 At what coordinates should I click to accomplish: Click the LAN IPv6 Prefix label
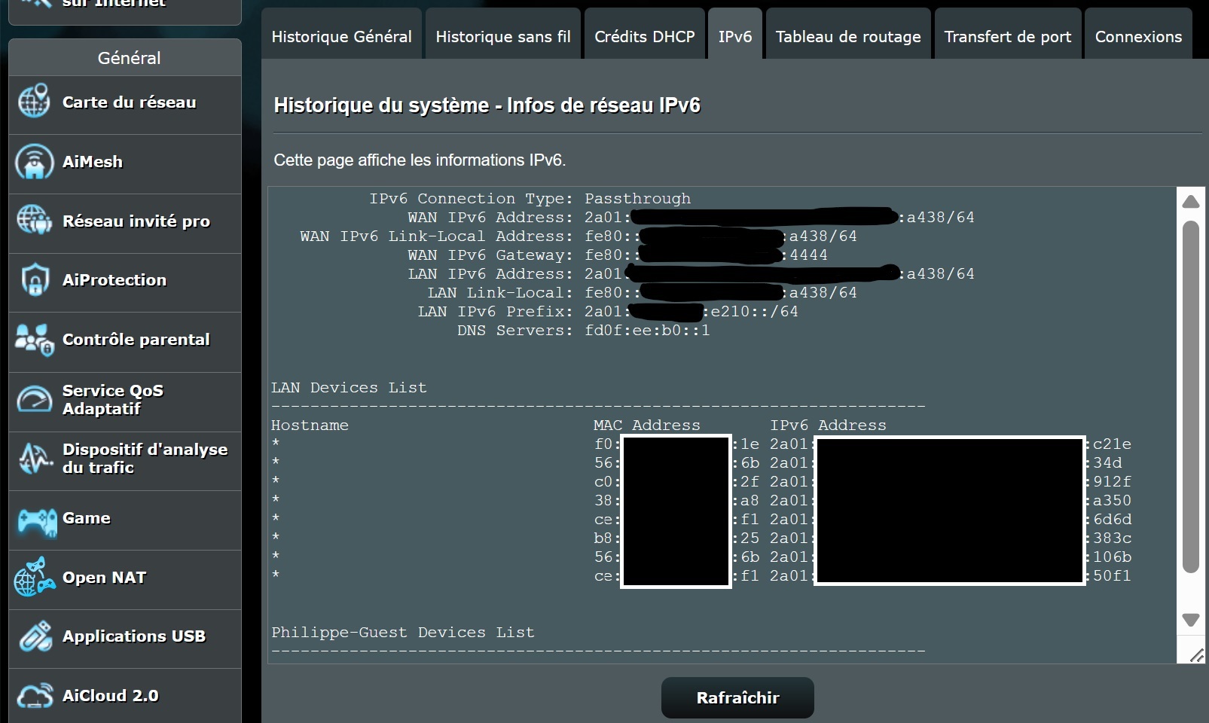[x=496, y=312]
